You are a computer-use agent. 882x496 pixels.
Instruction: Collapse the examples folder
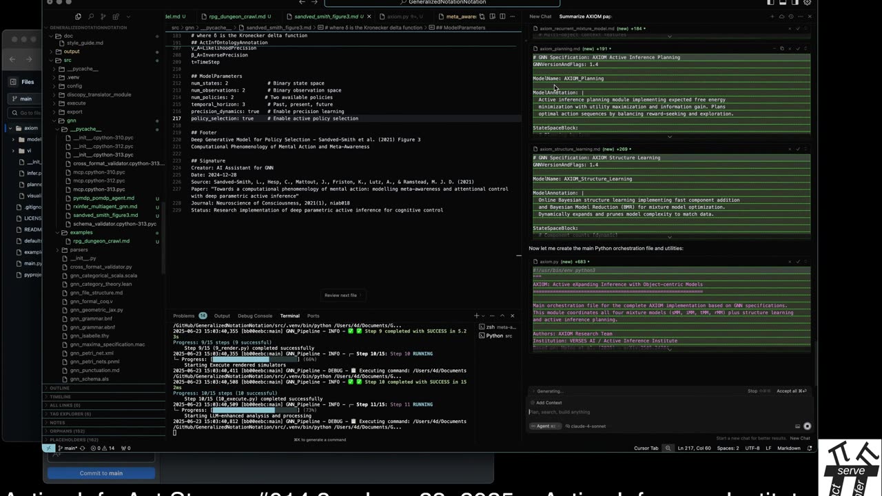tap(81, 232)
